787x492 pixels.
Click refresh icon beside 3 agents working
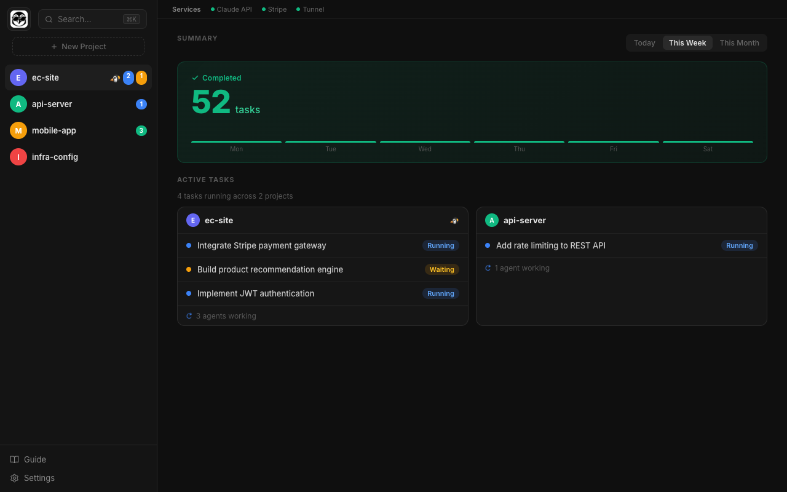click(x=189, y=316)
